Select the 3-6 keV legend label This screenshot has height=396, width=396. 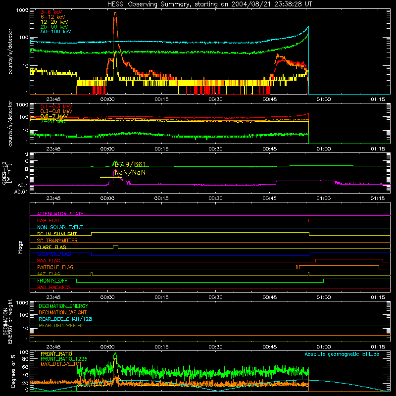tap(51, 12)
